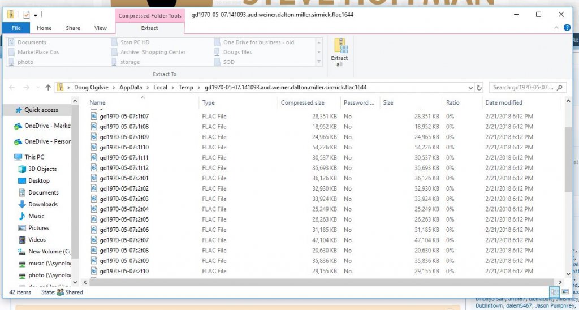
Task: Select the Music note icon
Action: (22, 216)
